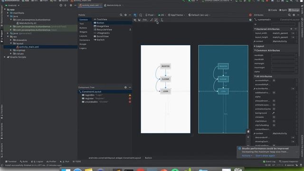
Task: Click warning icon on loginBtn row
Action: (130, 95)
